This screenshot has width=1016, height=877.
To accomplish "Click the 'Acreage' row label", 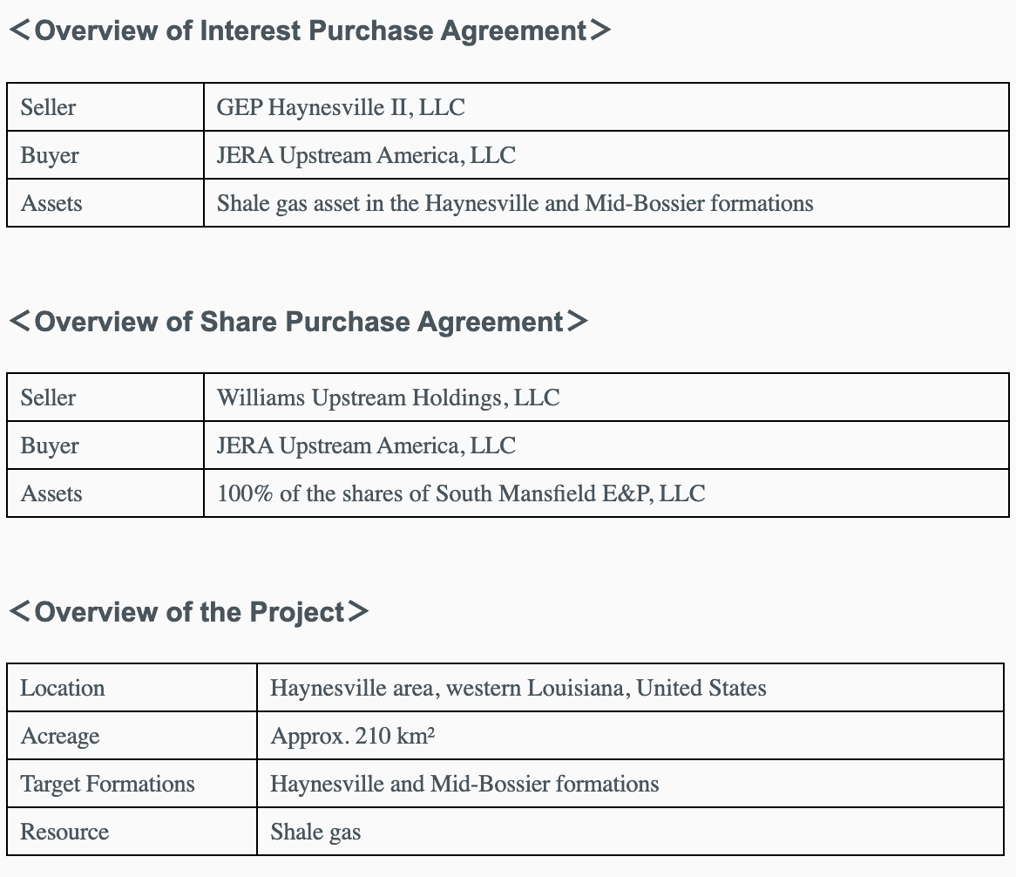I will point(60,736).
